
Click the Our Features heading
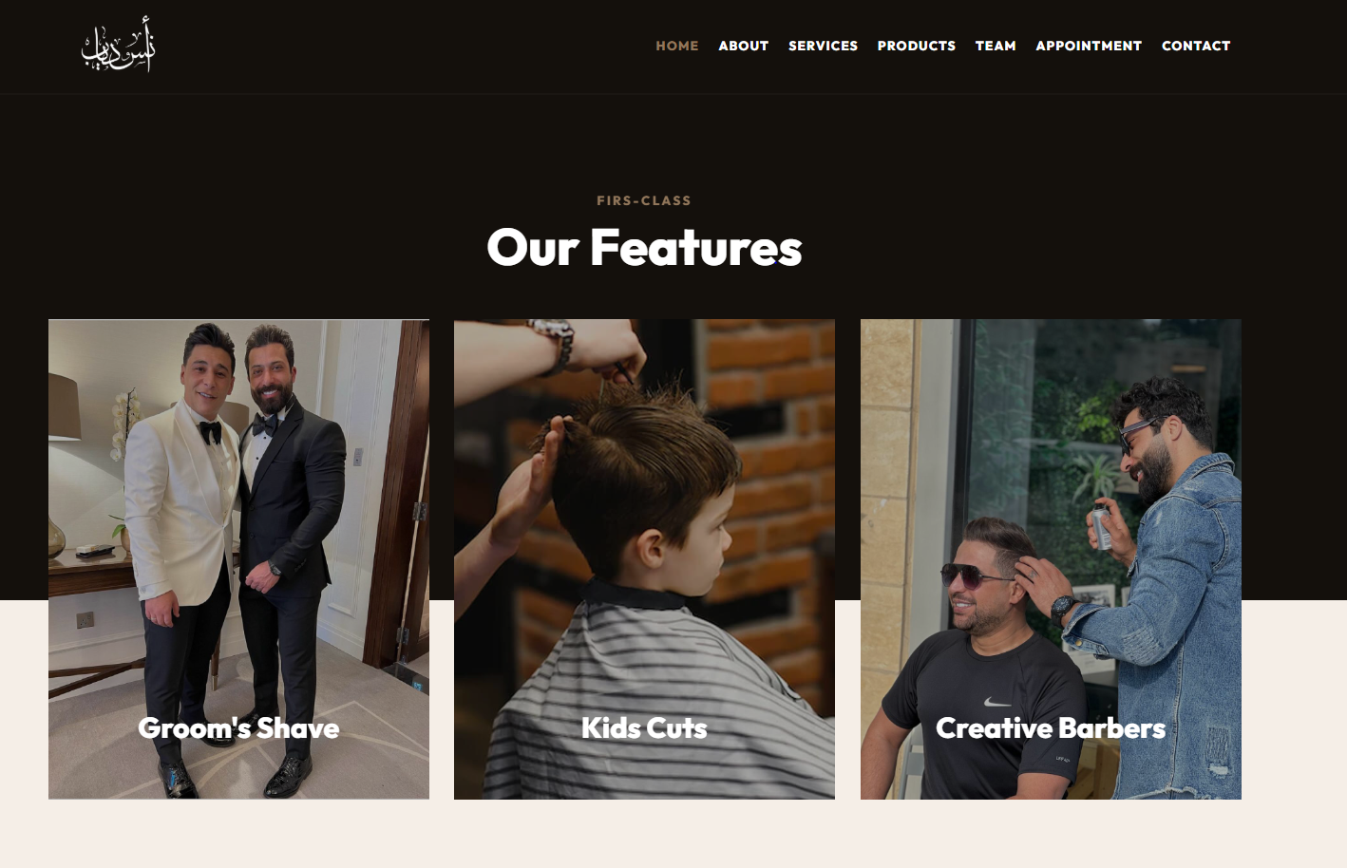click(644, 248)
